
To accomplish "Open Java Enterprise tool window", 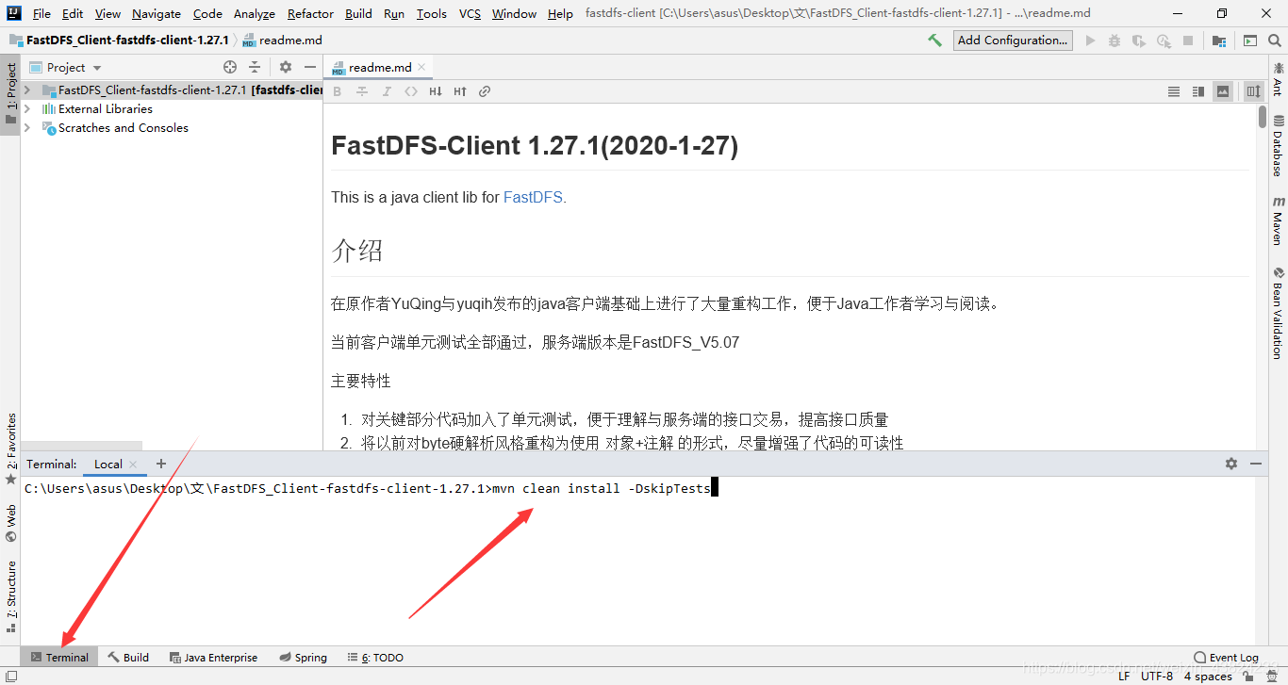I will 213,657.
